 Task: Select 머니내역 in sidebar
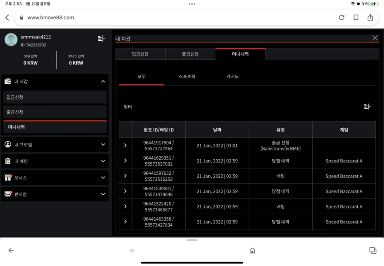(55, 127)
